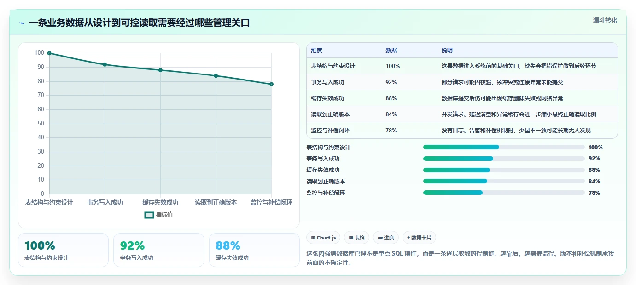Click description 部分请求可能因校验、锁冲突
The width and height of the screenshot is (636, 285).
pyautogui.click(x=502, y=82)
